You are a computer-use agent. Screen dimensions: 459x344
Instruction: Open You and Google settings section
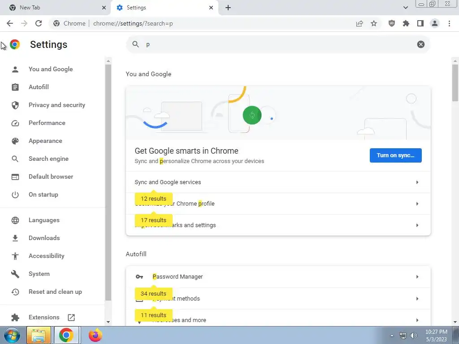click(x=50, y=69)
